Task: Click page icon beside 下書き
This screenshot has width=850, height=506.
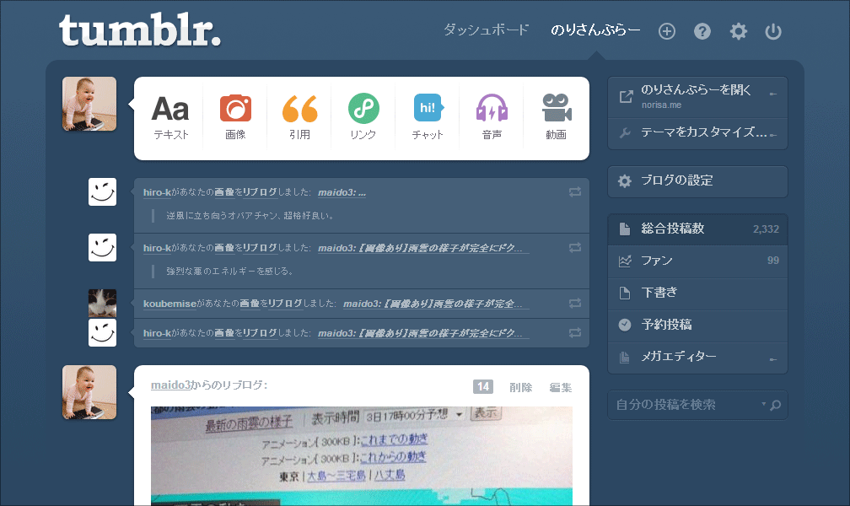Action: pyautogui.click(x=625, y=293)
